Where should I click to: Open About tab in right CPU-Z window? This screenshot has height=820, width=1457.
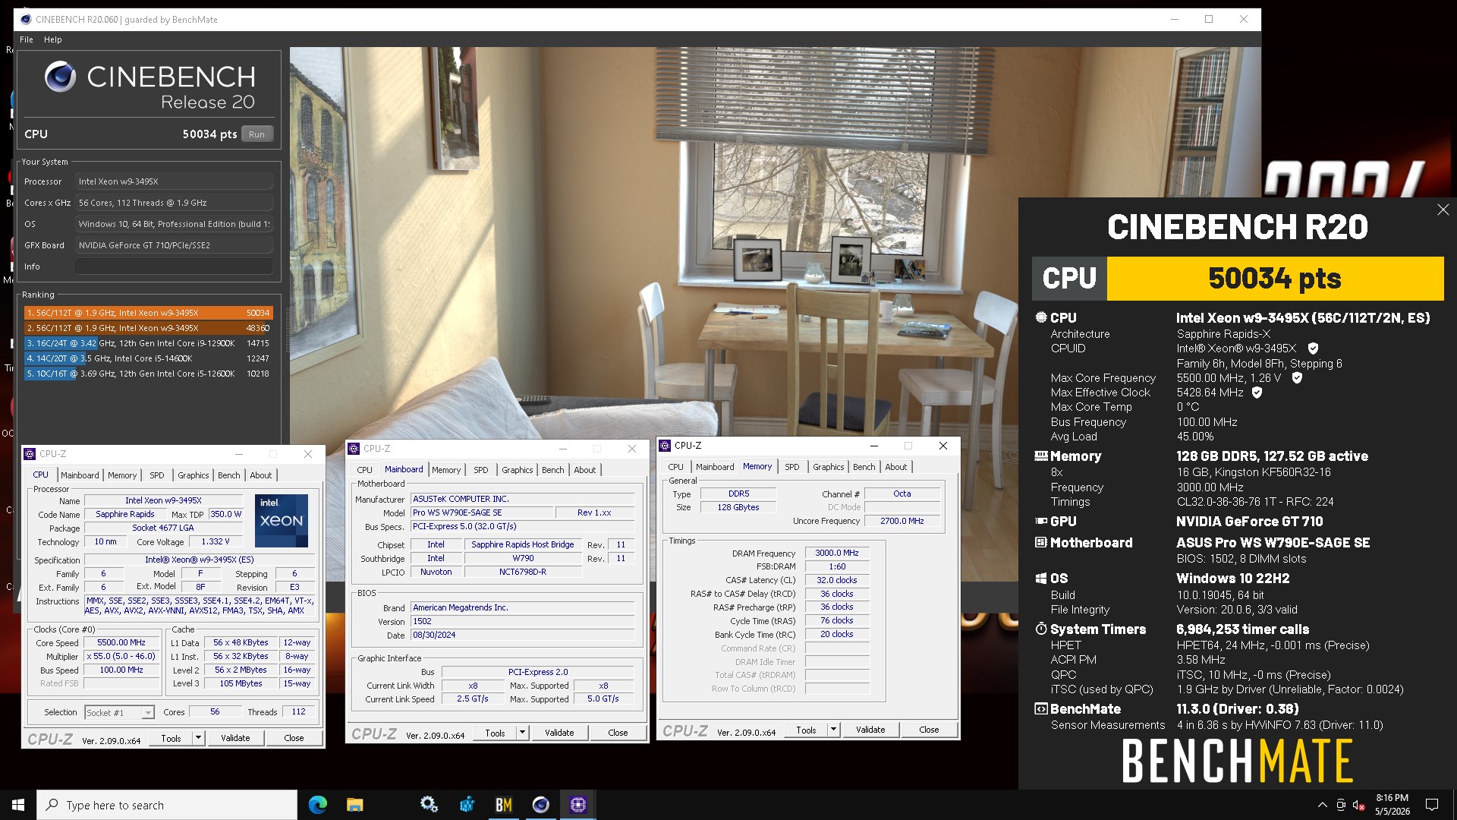895,467
